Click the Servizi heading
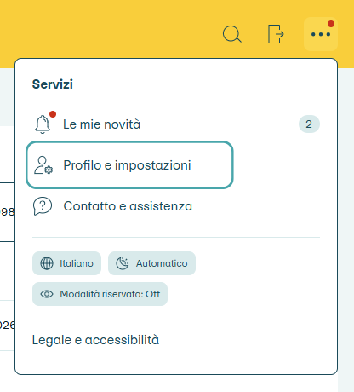This screenshot has width=354, height=392. coord(53,84)
